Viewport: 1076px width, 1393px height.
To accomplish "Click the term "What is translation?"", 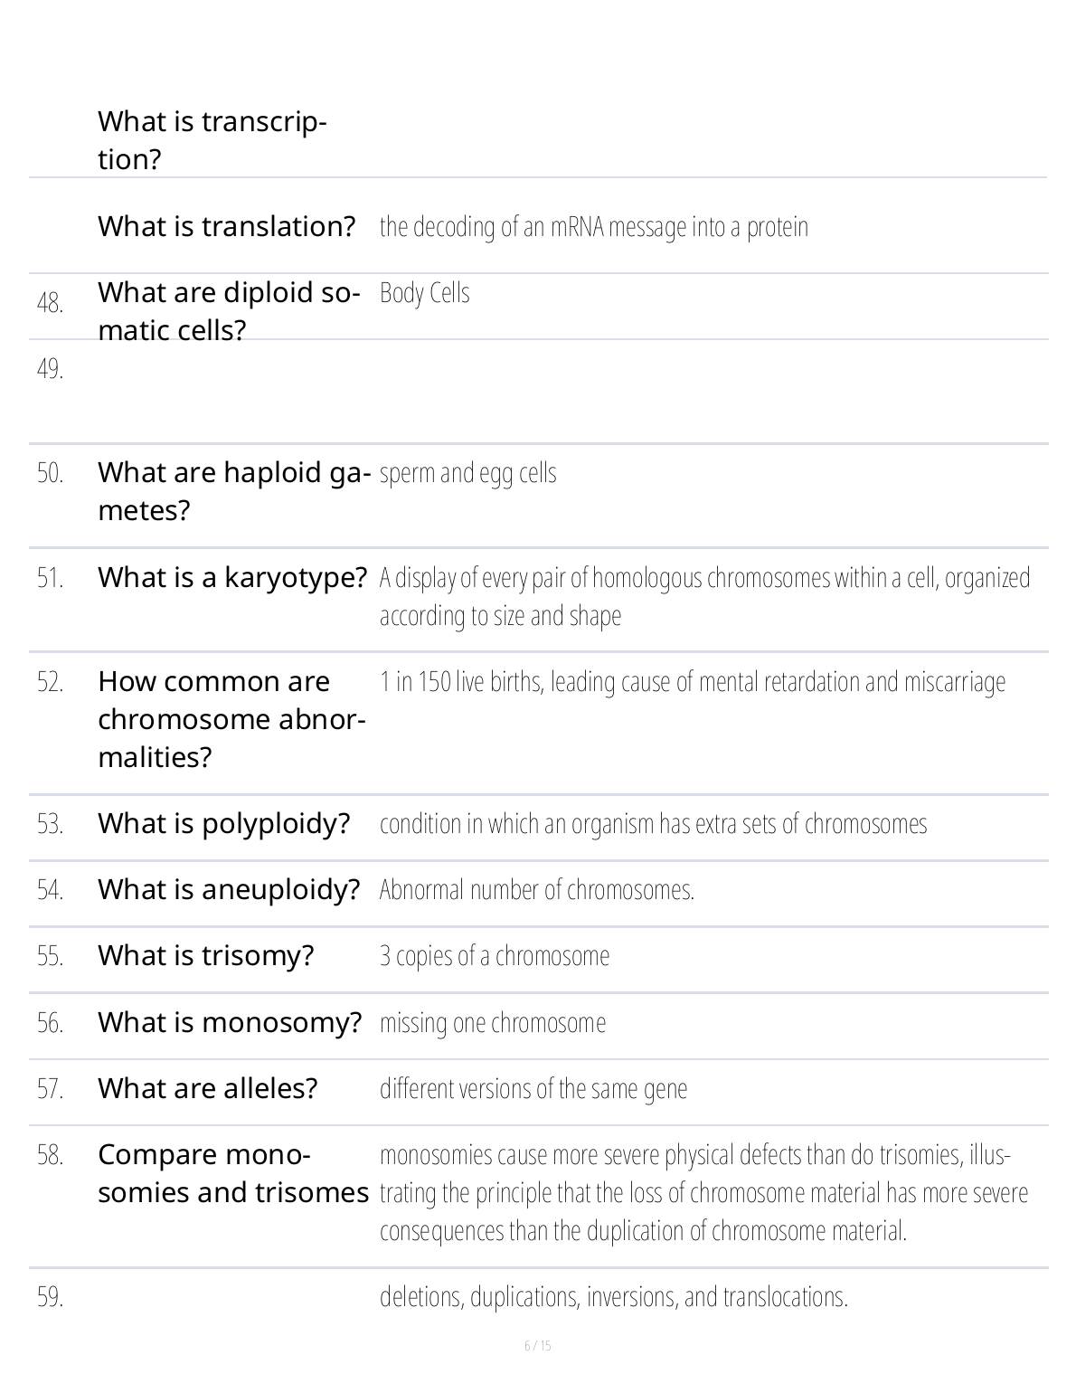I will coord(226,226).
